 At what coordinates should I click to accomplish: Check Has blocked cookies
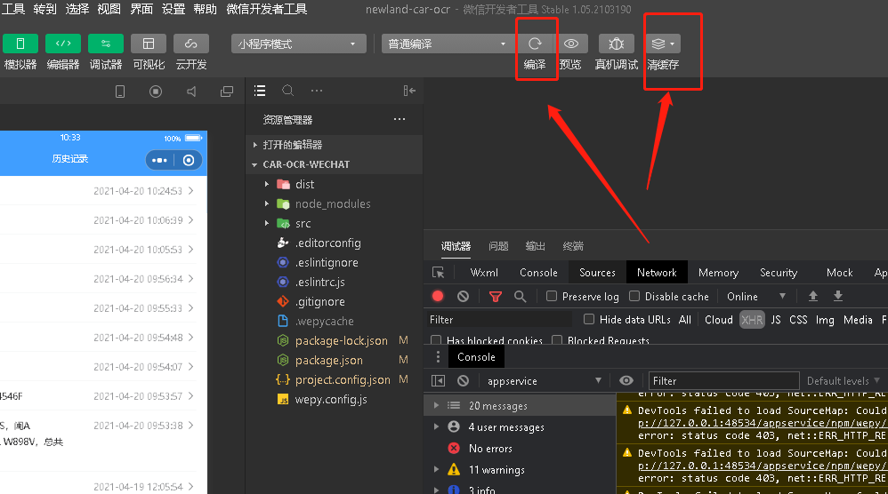[x=436, y=340]
